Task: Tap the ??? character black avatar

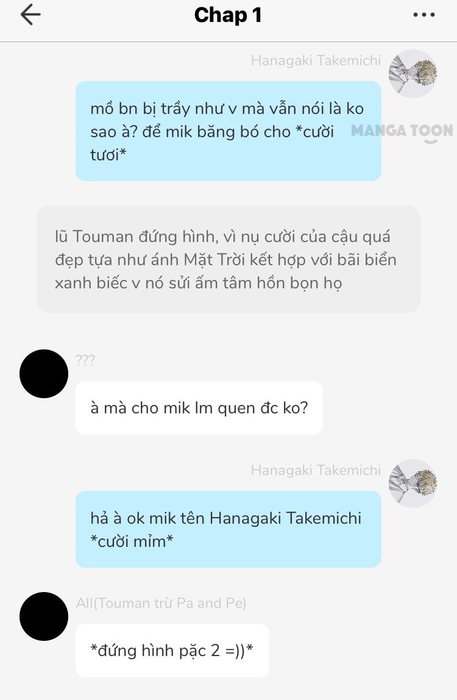Action: pos(44,374)
